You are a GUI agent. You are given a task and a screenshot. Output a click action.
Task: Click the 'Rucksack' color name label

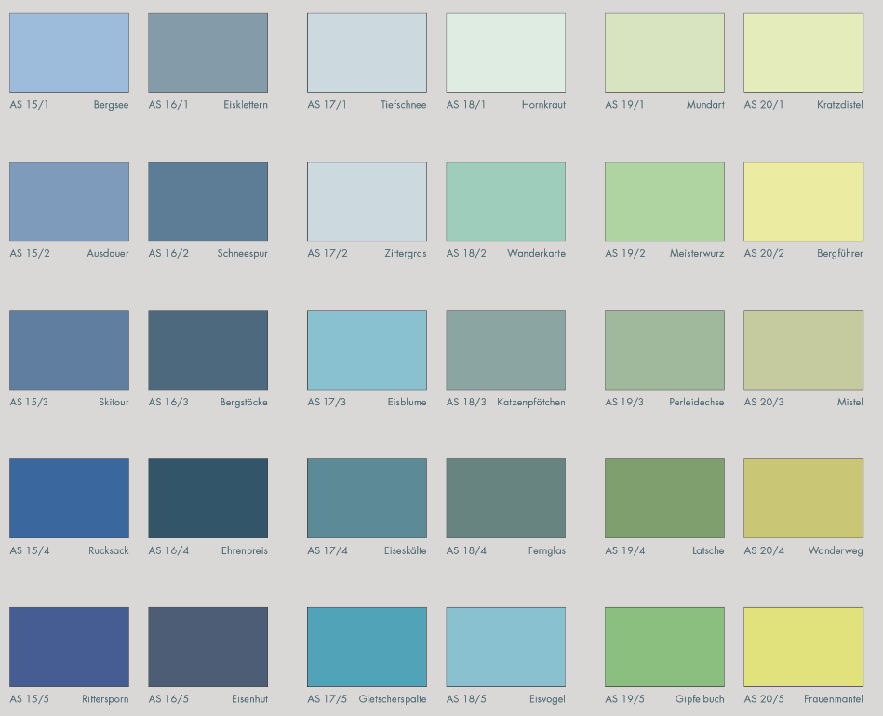click(x=108, y=550)
